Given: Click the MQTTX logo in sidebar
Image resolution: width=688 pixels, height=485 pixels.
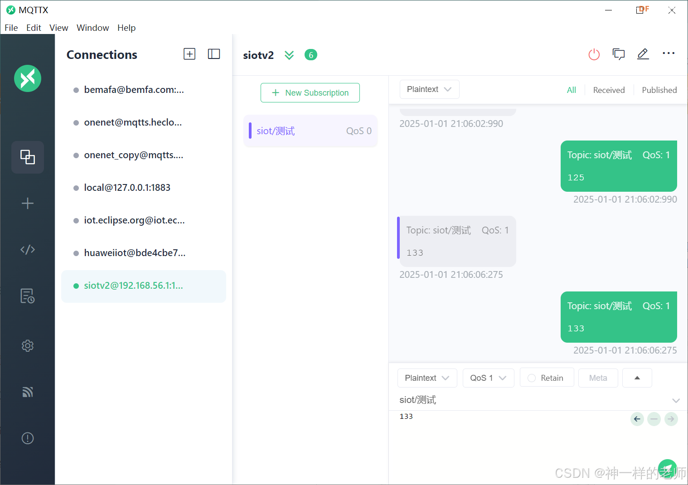Looking at the screenshot, I should 28,78.
